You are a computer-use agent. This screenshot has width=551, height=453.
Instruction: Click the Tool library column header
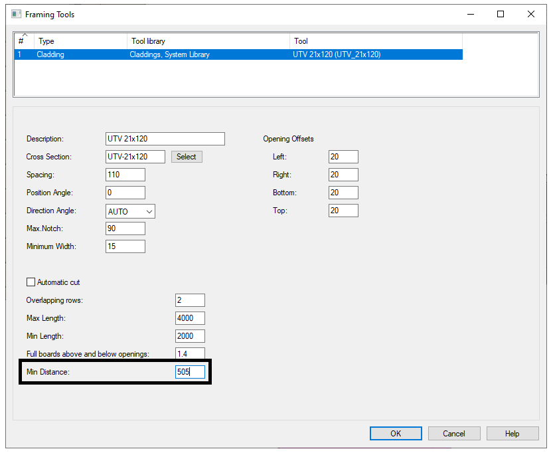208,41
